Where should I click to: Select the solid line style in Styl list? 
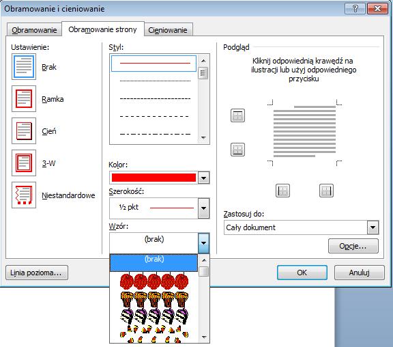click(x=154, y=64)
